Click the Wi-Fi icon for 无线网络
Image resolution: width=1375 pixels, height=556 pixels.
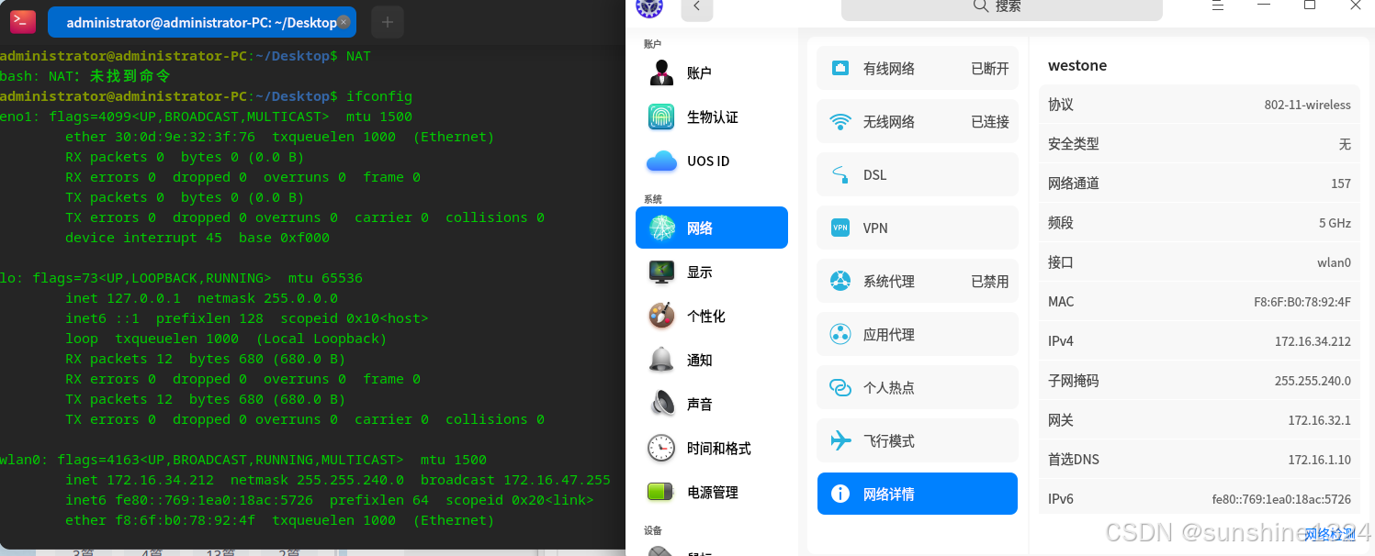pyautogui.click(x=840, y=121)
